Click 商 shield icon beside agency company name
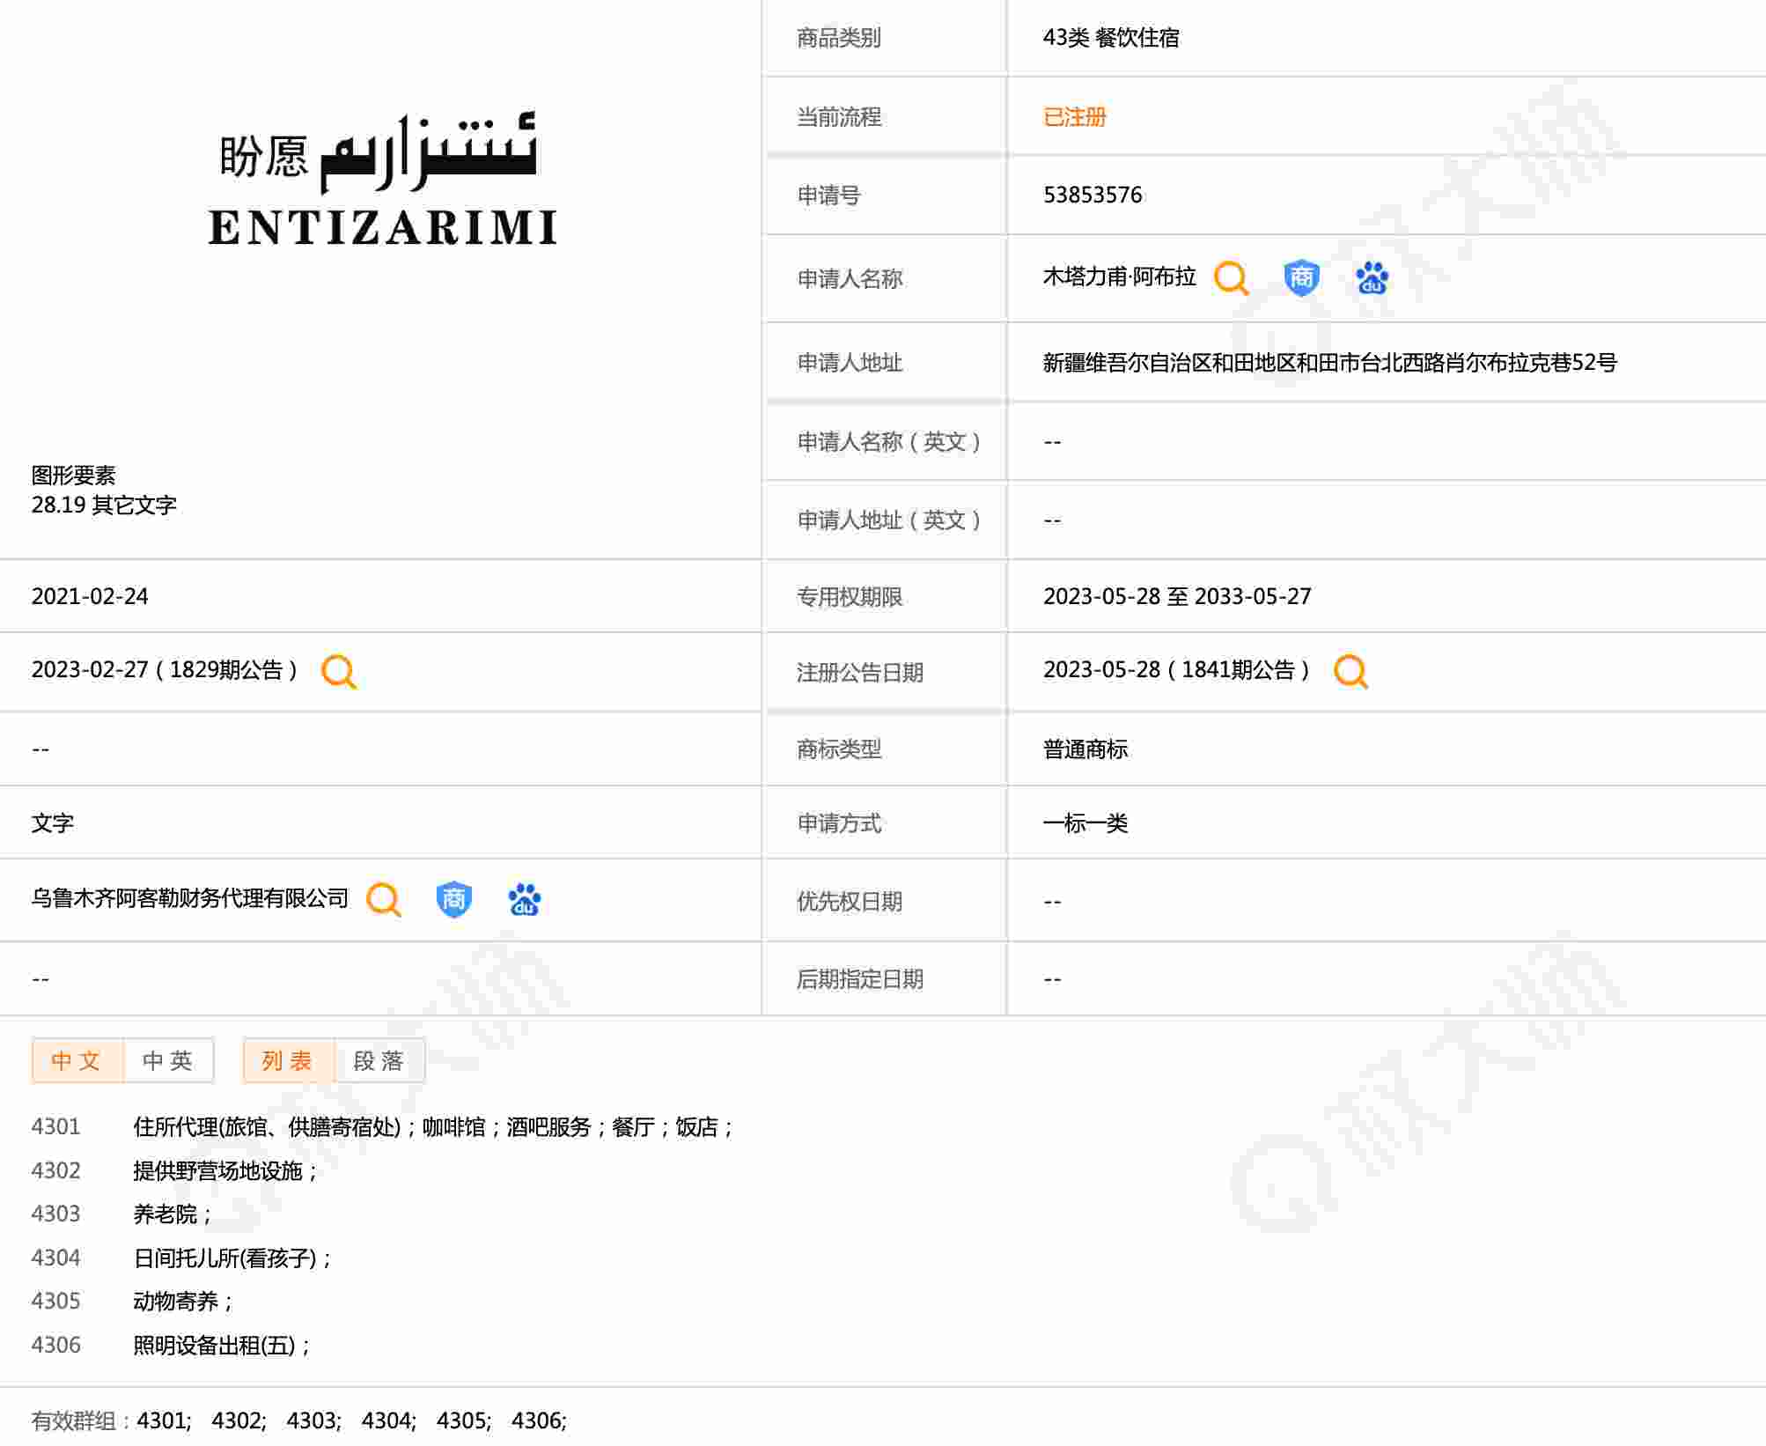 pos(453,900)
